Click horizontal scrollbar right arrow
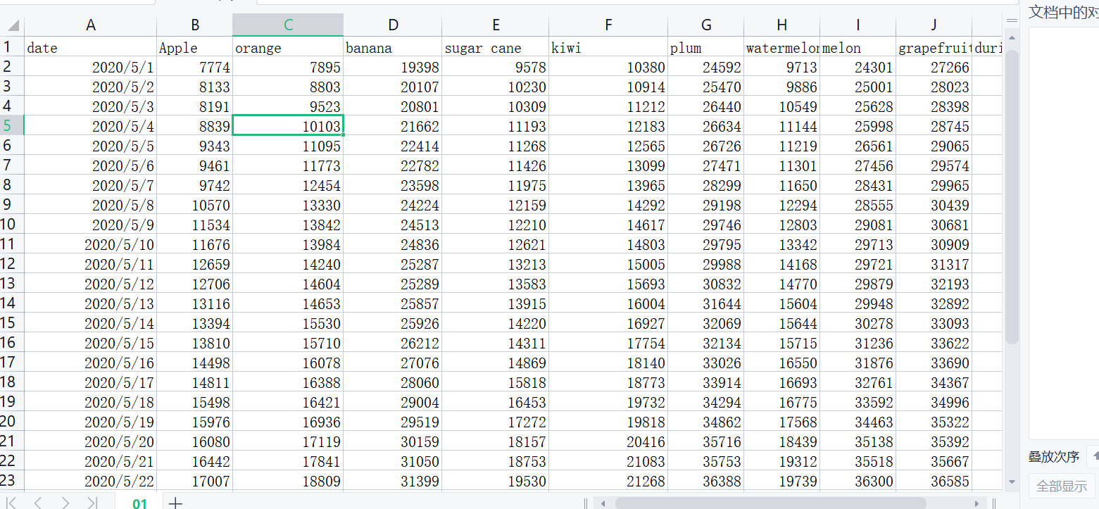 coord(976,503)
